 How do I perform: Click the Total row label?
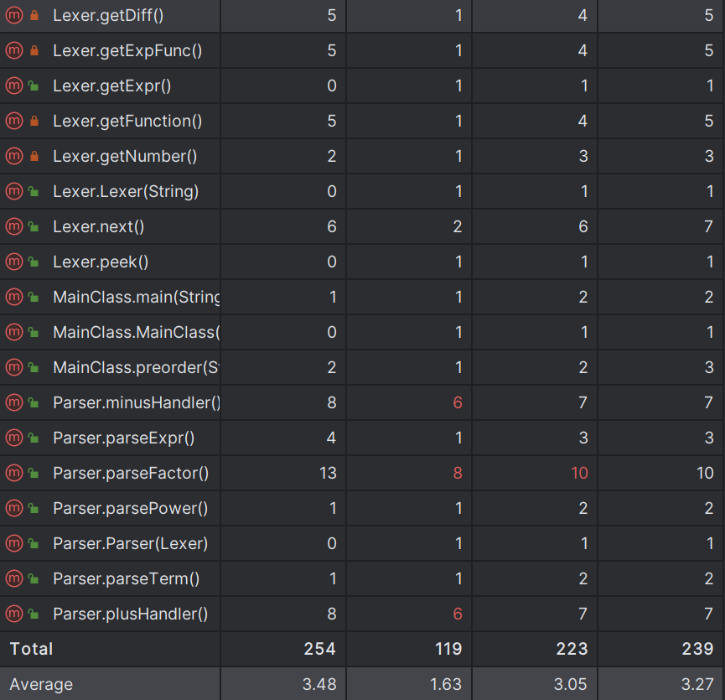pos(32,649)
